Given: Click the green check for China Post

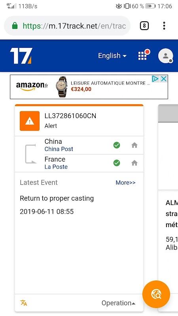Looking at the screenshot, I should click(117, 145).
